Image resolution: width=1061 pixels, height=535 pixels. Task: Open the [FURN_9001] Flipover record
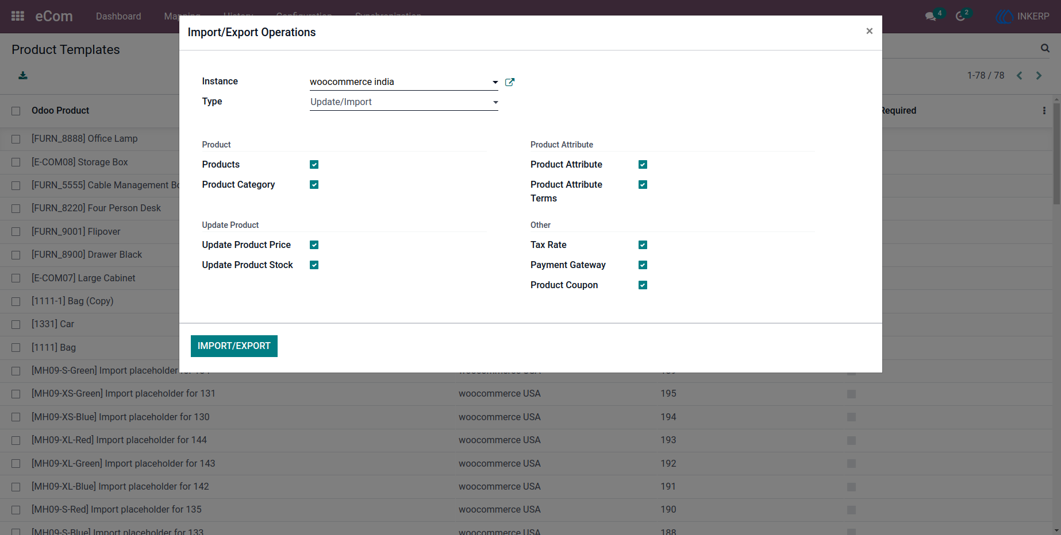pyautogui.click(x=76, y=231)
